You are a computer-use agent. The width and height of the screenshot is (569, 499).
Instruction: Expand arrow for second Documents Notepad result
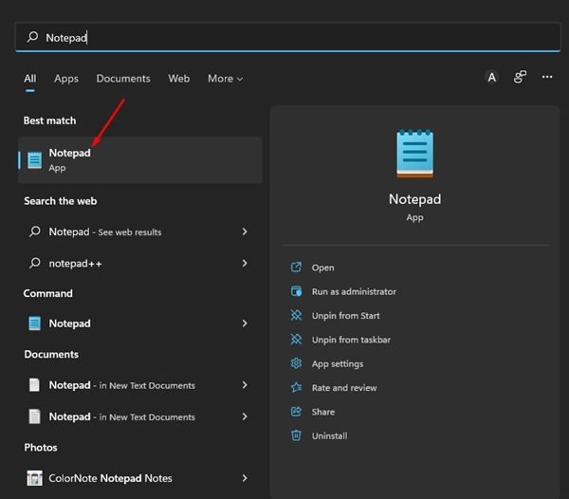click(x=245, y=416)
